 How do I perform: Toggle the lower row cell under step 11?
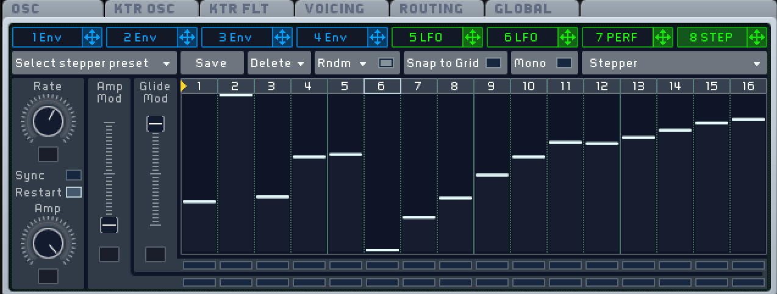565,282
